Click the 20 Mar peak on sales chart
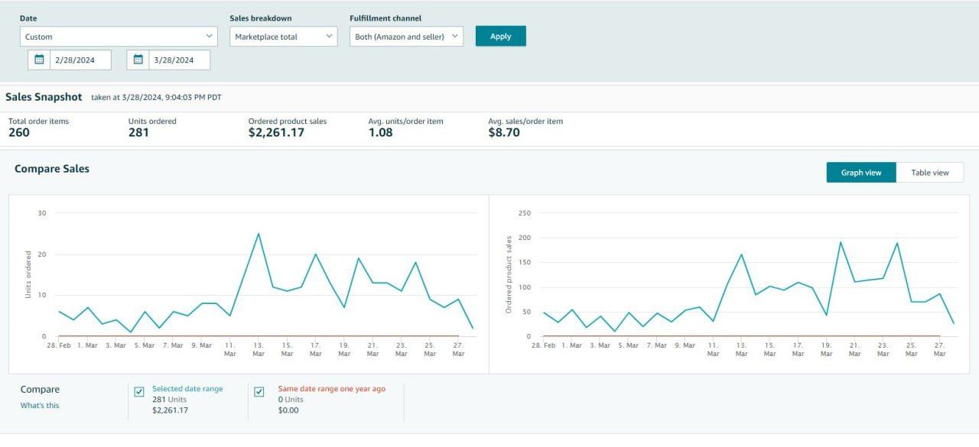 click(841, 242)
